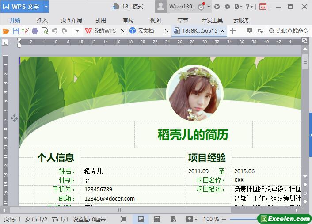This screenshot has width=312, height=224.
Task: Open the WPS 文字 application menu dropdown
Action: 46,7
